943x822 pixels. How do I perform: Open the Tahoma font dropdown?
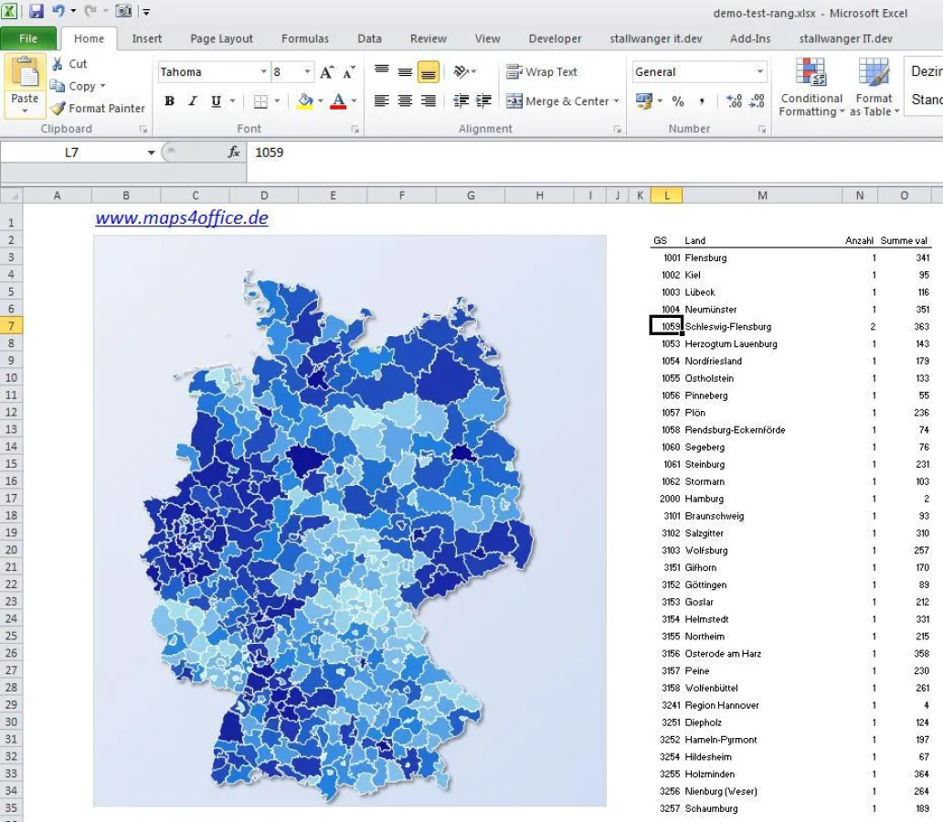click(265, 71)
